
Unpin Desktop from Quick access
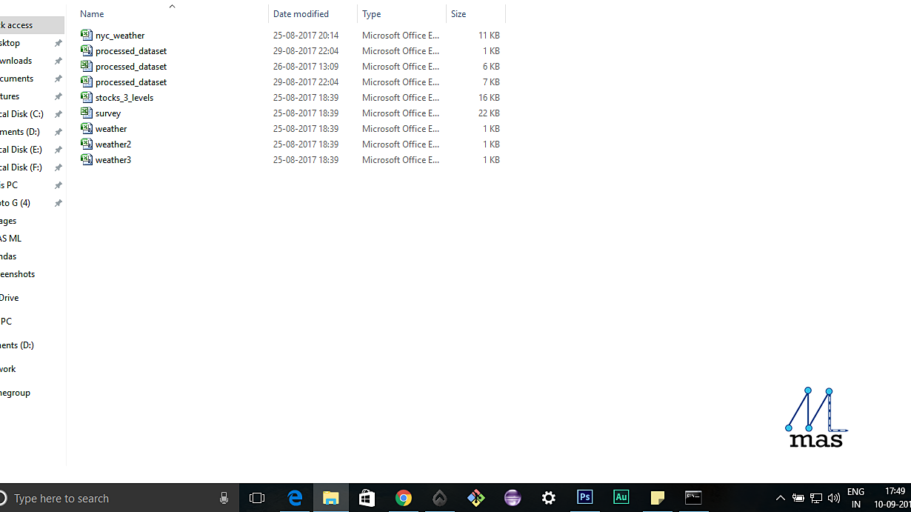click(58, 43)
